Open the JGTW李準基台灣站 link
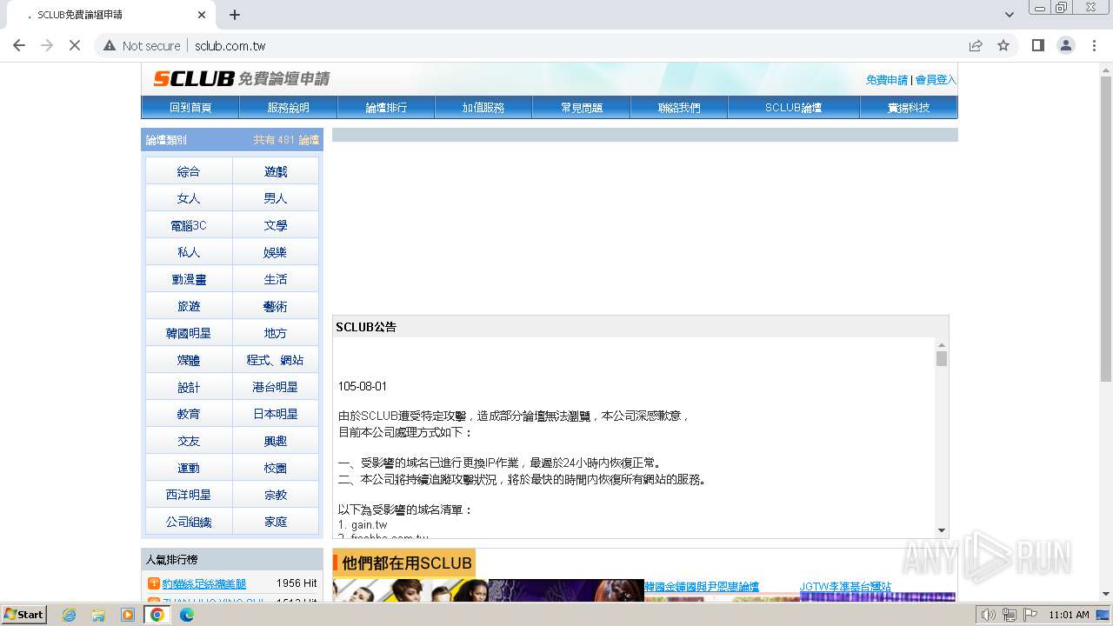Image resolution: width=1113 pixels, height=626 pixels. click(845, 587)
